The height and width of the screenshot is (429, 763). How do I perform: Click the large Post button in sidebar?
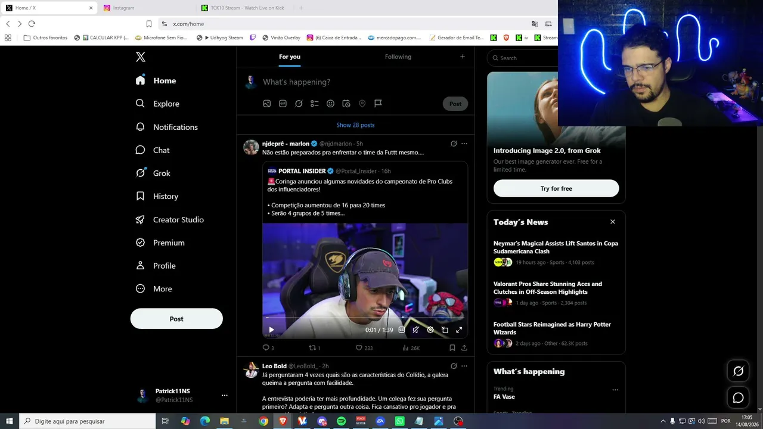[176, 319]
